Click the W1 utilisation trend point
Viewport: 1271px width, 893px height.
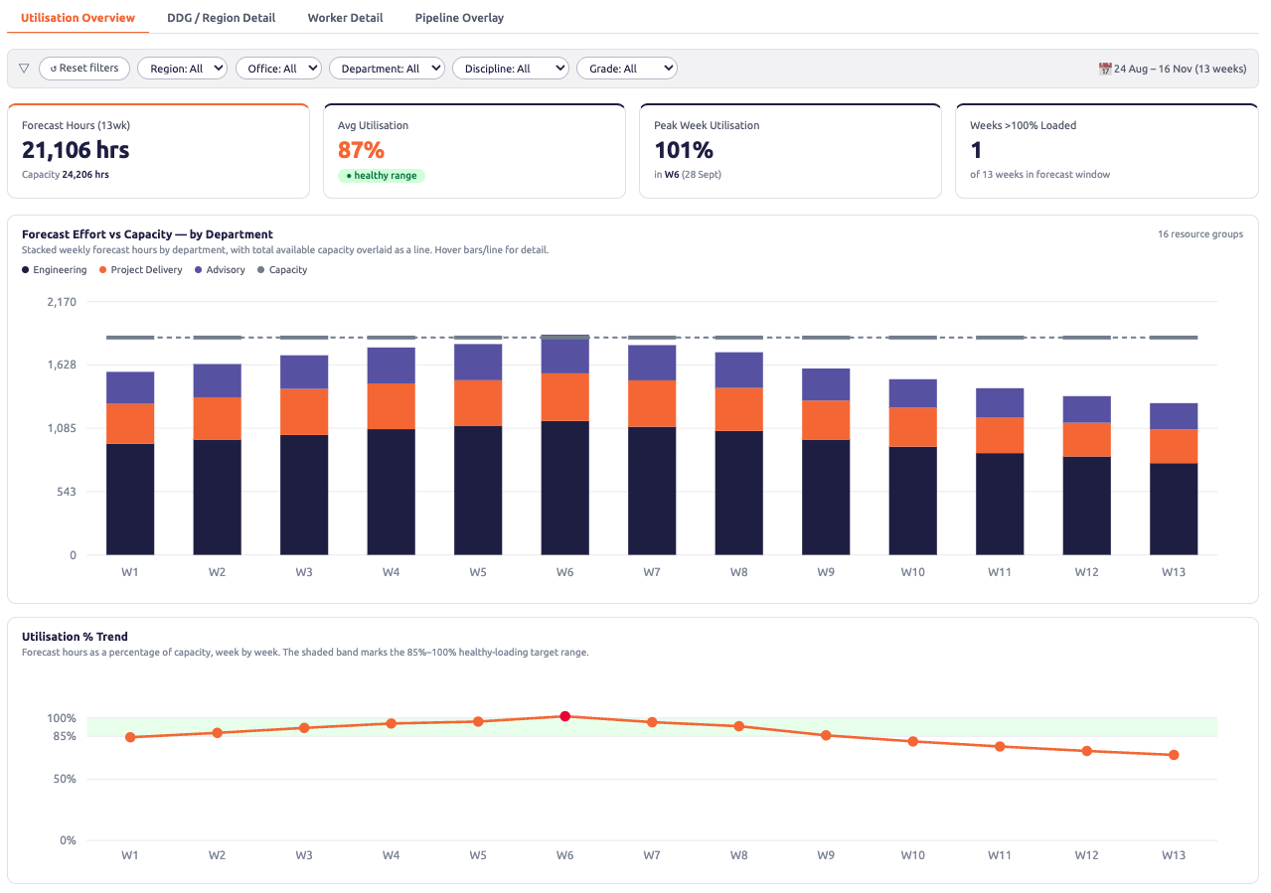130,737
